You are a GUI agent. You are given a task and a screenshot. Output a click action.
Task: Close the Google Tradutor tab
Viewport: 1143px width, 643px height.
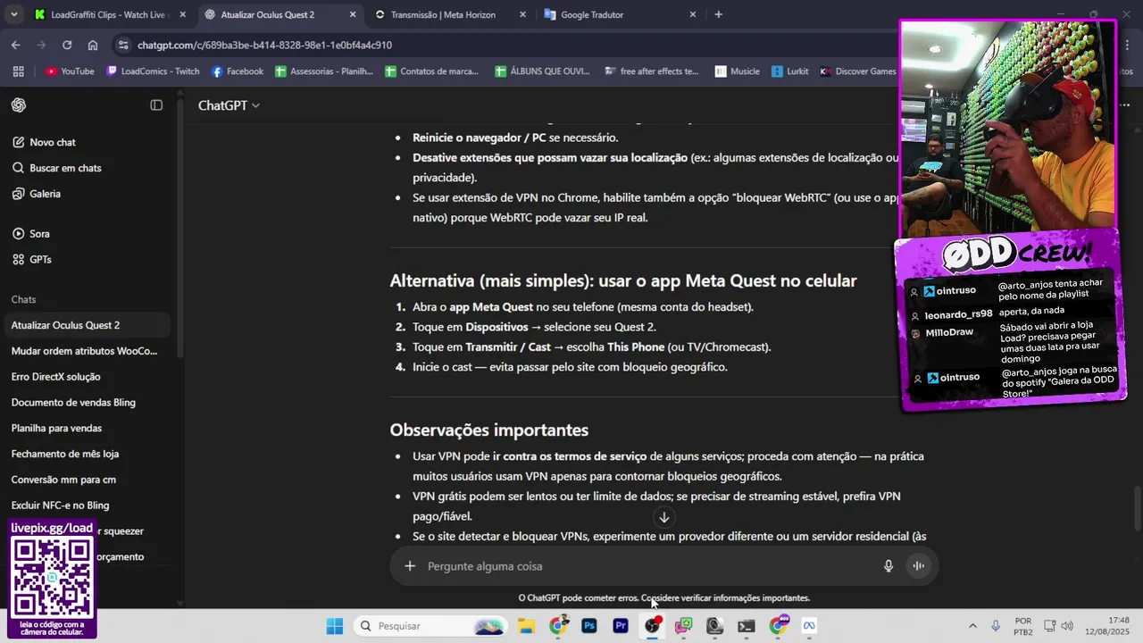point(692,14)
